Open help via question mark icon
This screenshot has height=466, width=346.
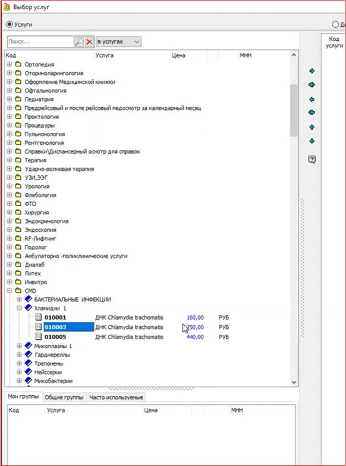[312, 160]
